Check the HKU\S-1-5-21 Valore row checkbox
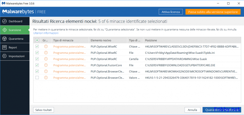This screenshot has height=115, width=244. [37, 78]
